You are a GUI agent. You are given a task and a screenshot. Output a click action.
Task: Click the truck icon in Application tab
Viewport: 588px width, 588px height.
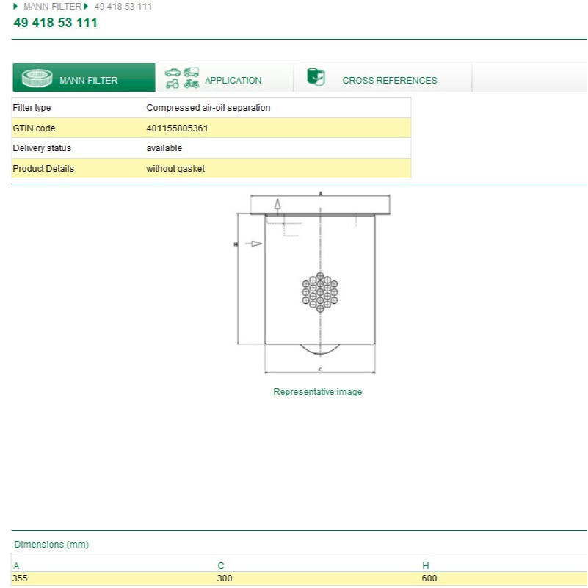(x=192, y=72)
